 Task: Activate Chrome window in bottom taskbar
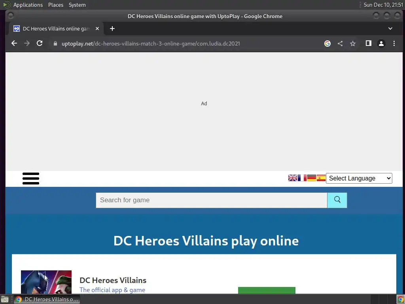click(x=47, y=299)
